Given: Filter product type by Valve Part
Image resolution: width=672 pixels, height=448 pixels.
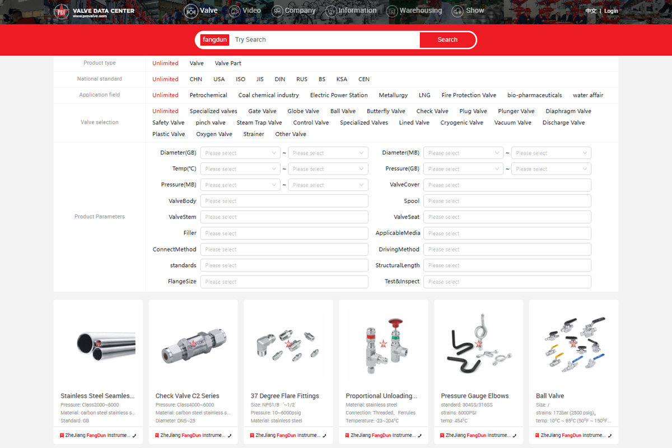Looking at the screenshot, I should point(228,63).
